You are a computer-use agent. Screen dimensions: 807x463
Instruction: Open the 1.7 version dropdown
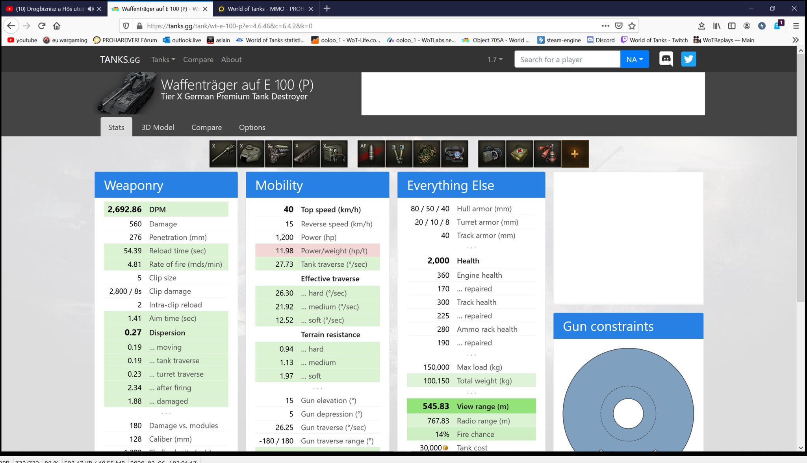click(495, 60)
